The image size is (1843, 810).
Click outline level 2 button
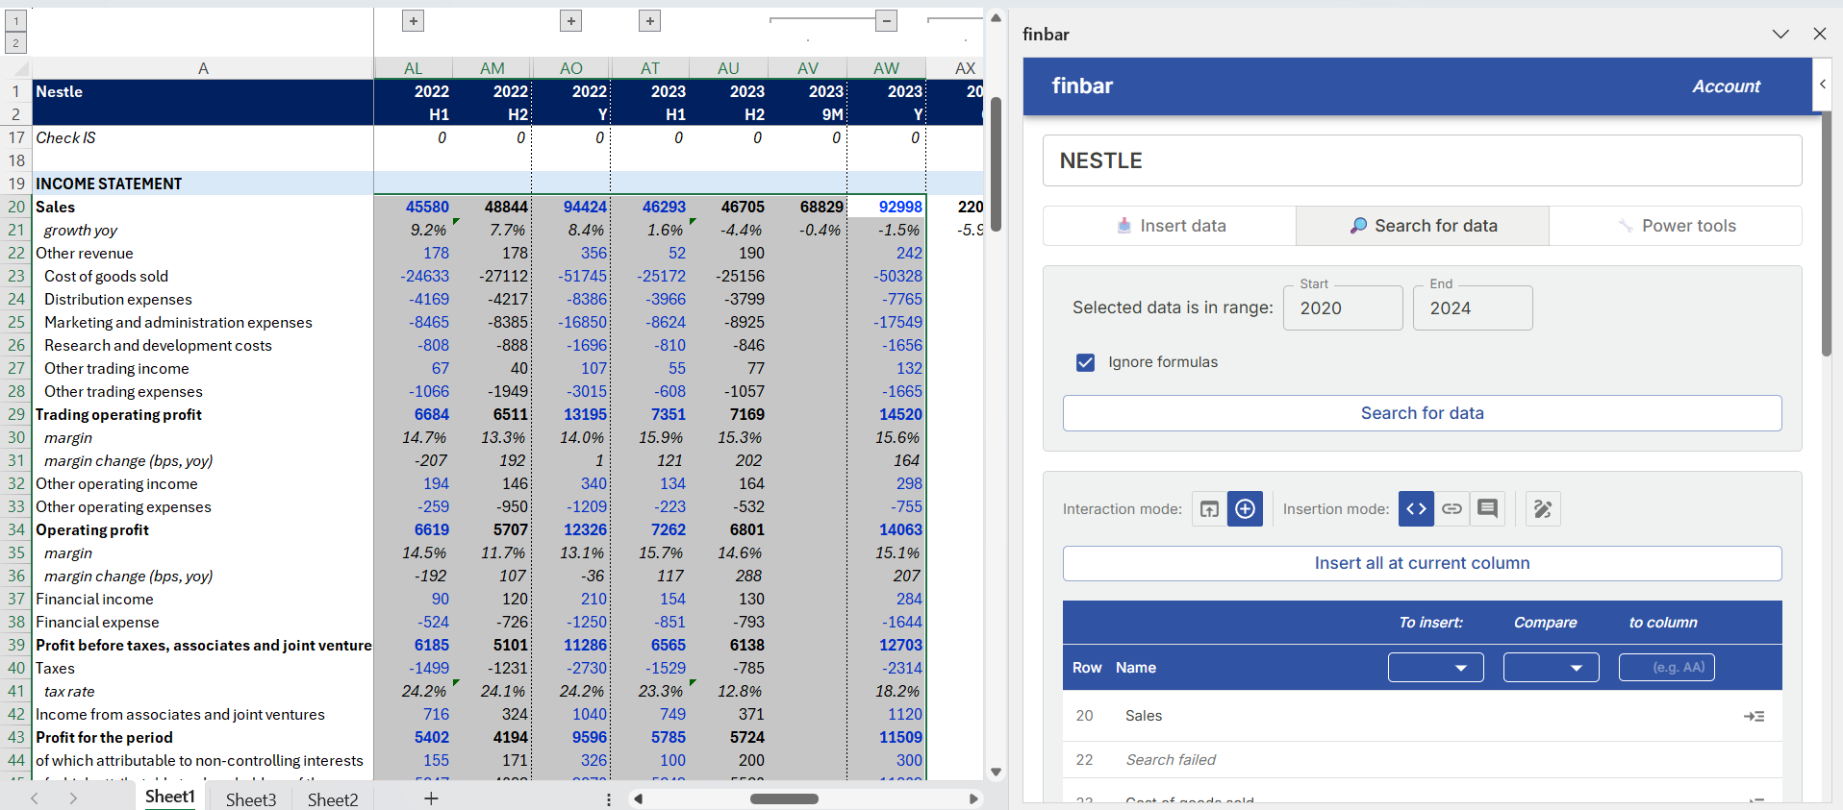point(15,43)
